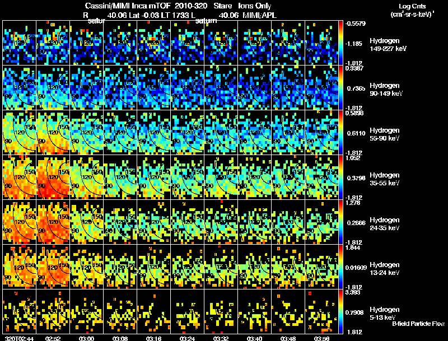Click the 0.6110 colorbar value
Screen dimensions: 448x341
[356, 133]
